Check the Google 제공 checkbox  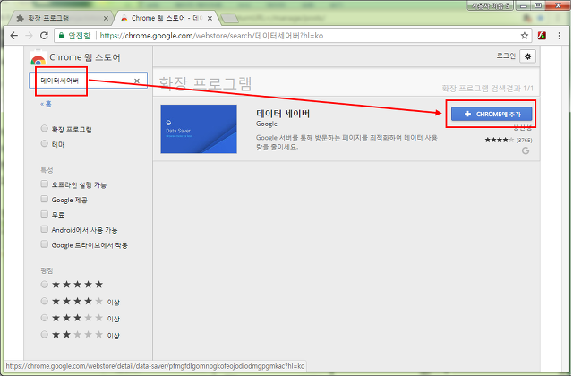coord(44,199)
